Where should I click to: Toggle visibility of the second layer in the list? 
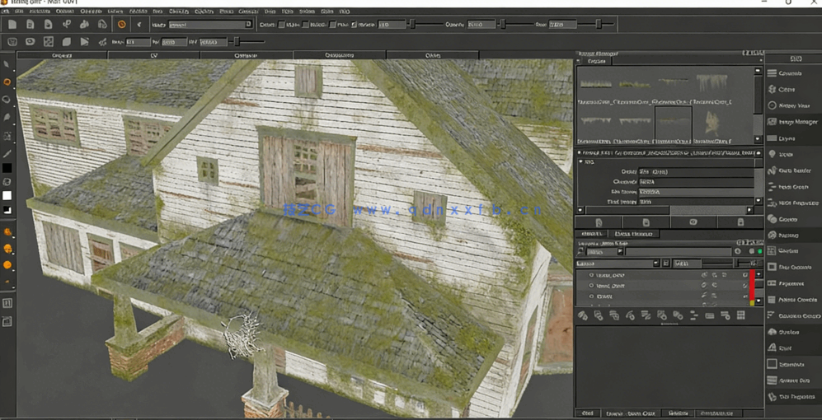(x=591, y=286)
